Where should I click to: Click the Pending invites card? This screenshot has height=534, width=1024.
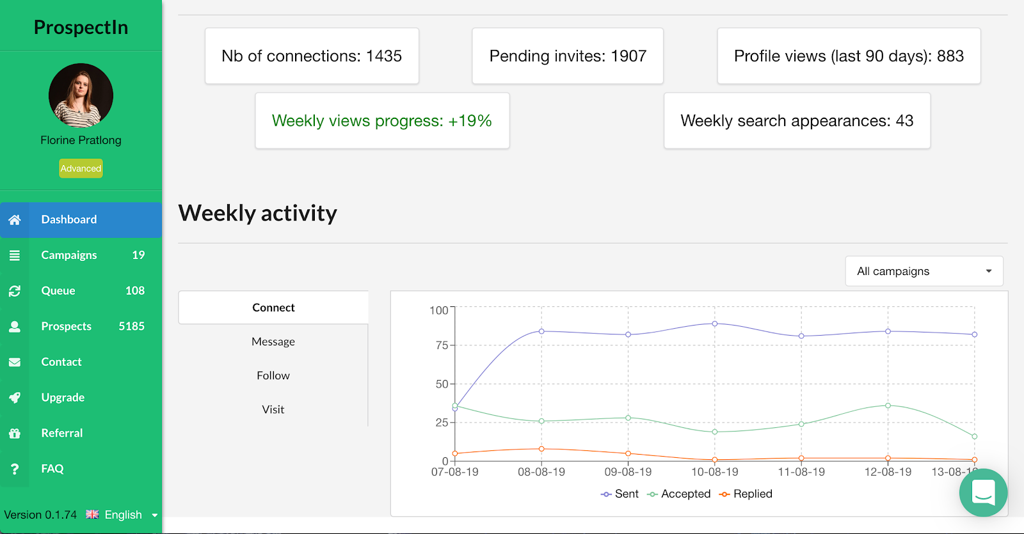568,56
